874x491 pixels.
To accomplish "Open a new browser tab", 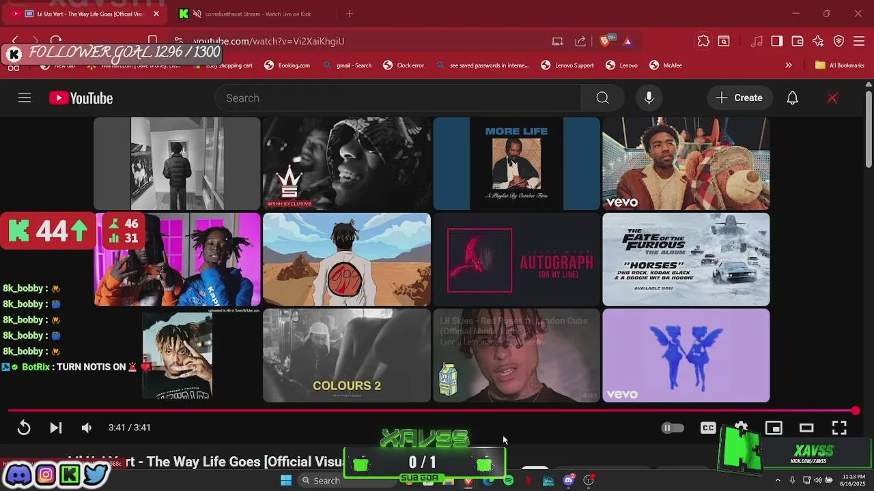I will pyautogui.click(x=350, y=14).
